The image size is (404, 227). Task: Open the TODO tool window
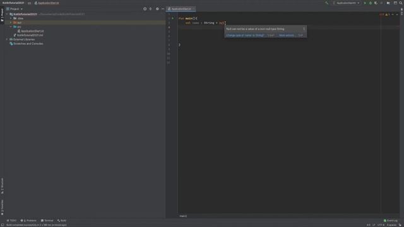pyautogui.click(x=11, y=221)
